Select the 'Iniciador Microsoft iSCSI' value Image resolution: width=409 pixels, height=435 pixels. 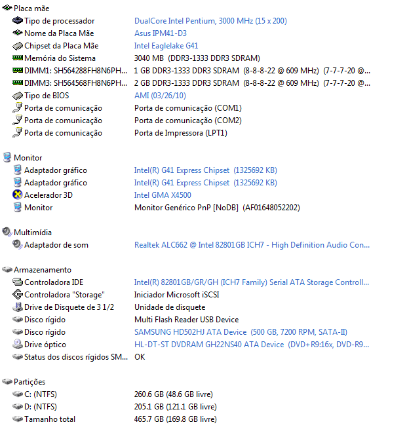point(177,295)
